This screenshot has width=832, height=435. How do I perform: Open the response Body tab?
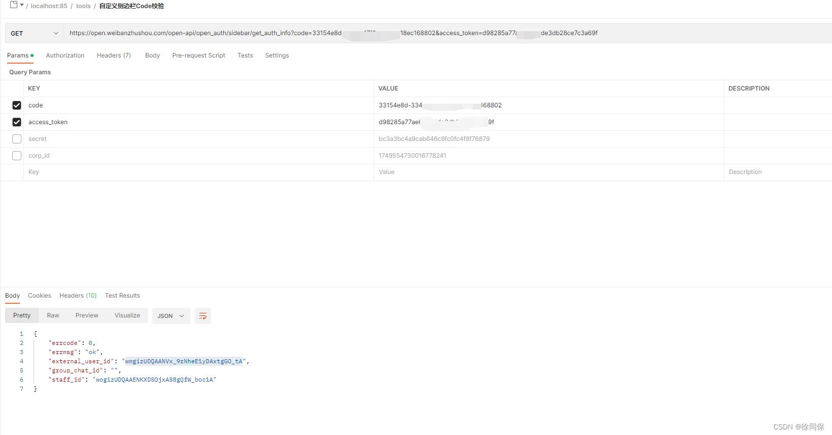click(12, 296)
